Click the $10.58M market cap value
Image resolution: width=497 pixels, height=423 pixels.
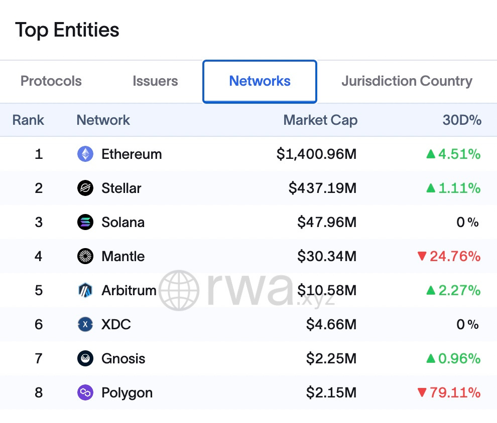[327, 290]
